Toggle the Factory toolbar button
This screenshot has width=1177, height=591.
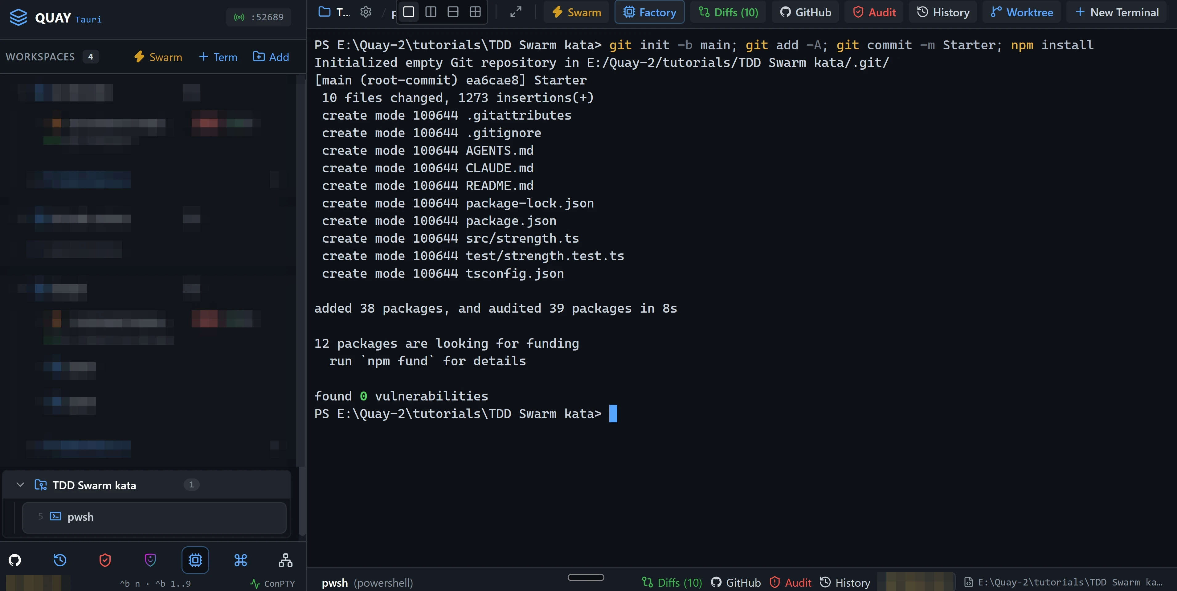pos(649,12)
